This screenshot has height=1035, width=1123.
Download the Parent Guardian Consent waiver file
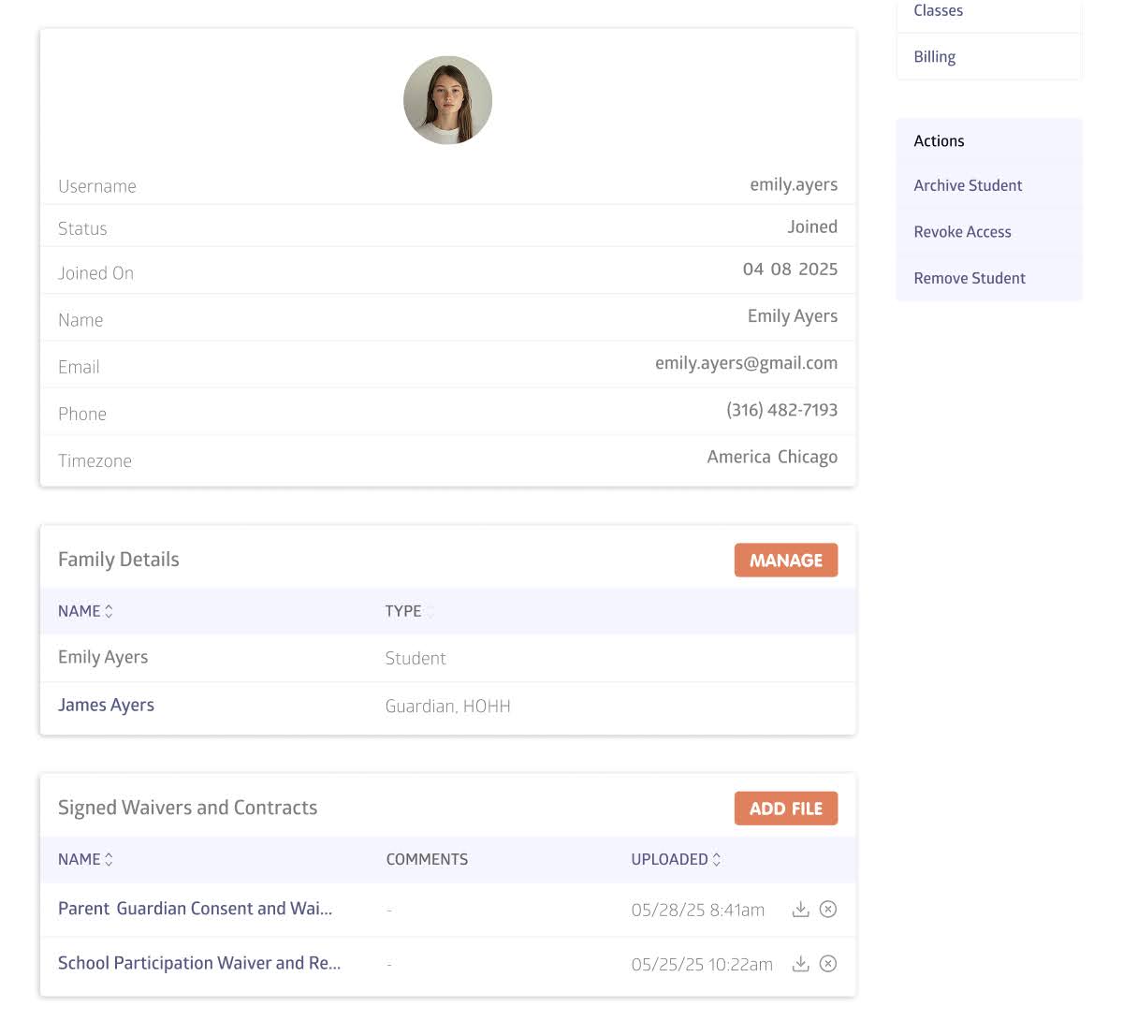click(x=800, y=910)
